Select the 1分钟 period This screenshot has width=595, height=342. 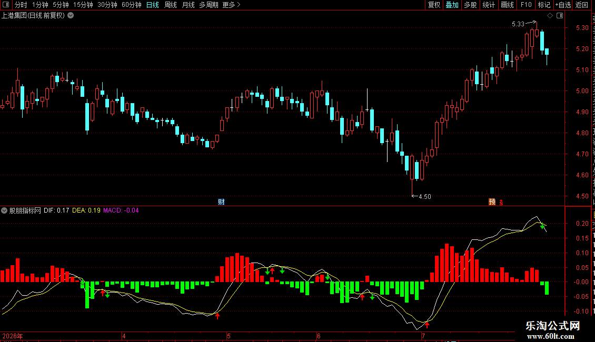(x=40, y=5)
